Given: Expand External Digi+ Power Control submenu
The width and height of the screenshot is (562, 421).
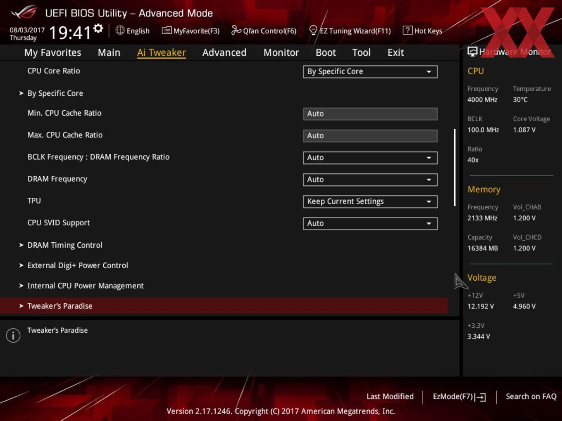Looking at the screenshot, I should point(78,265).
